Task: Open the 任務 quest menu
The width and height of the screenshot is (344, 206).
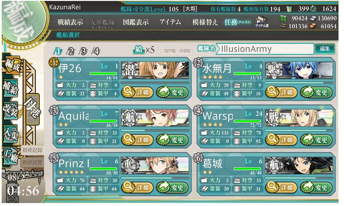Action: [237, 22]
